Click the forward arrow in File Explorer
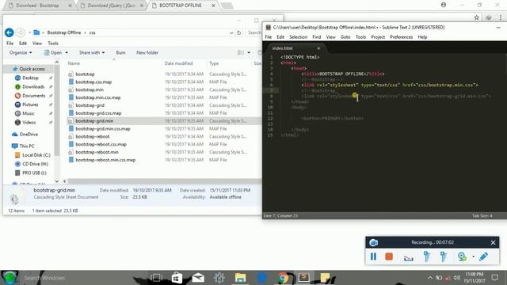The height and width of the screenshot is (285, 507). point(21,32)
